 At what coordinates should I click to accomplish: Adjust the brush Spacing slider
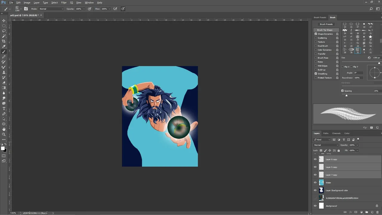(x=346, y=96)
